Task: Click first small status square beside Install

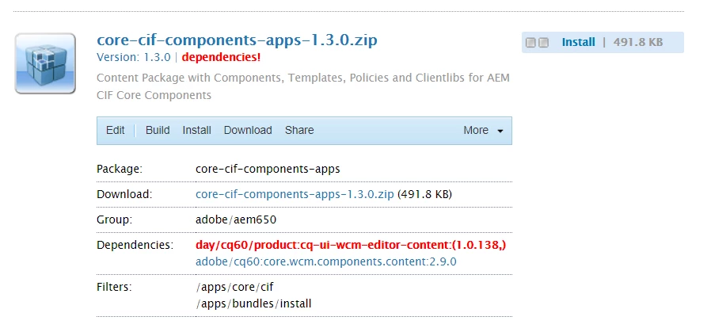Action: [530, 43]
